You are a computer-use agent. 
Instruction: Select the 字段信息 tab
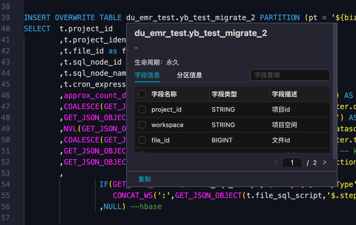pyautogui.click(x=147, y=75)
